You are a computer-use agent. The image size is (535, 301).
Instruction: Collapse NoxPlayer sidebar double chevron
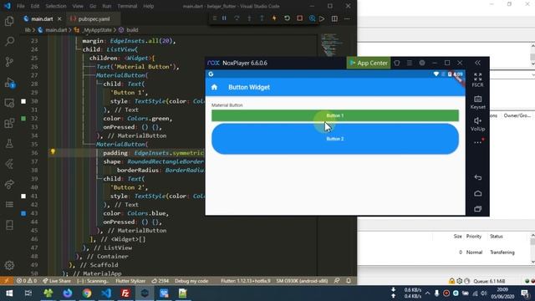(477, 63)
